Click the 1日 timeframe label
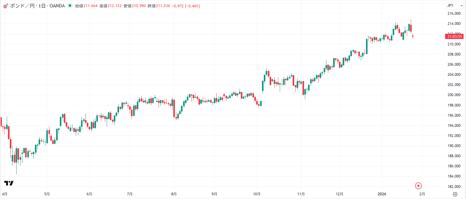 point(41,6)
